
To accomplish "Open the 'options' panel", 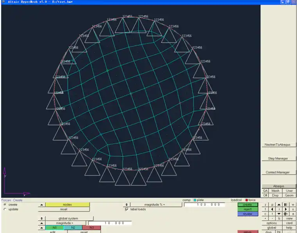I will [272, 223].
